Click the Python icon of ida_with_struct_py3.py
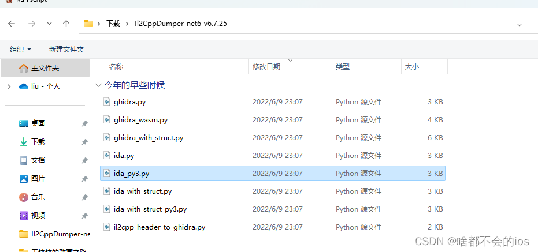538x252 pixels. (x=107, y=209)
